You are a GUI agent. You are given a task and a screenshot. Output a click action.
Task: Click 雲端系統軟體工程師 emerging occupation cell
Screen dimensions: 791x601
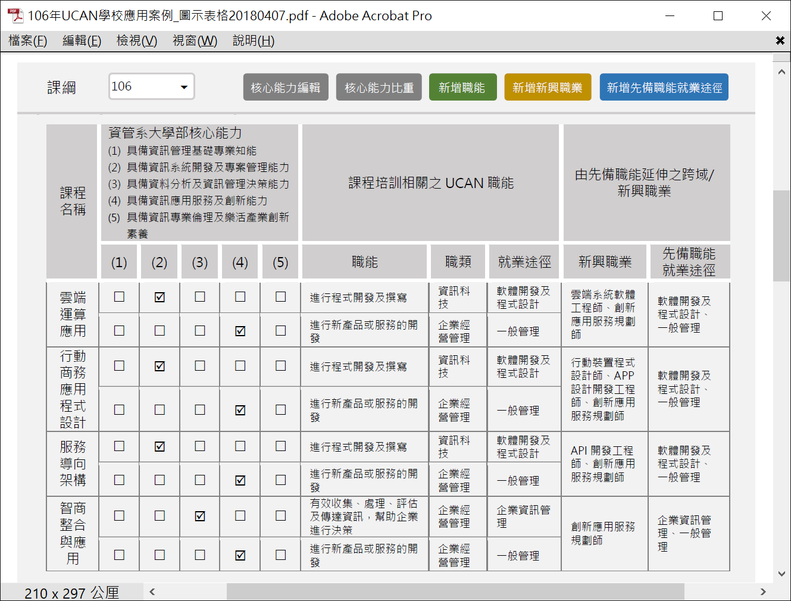[x=604, y=314]
